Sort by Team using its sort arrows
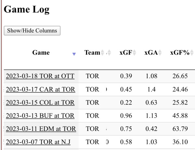Viewport: 195px width, 150px height. [103, 53]
